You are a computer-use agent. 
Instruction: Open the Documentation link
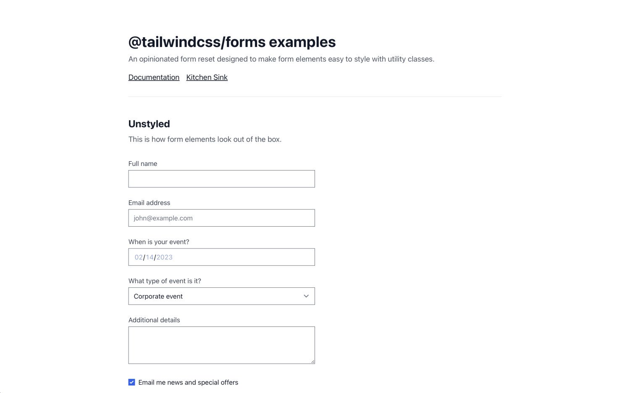click(154, 77)
